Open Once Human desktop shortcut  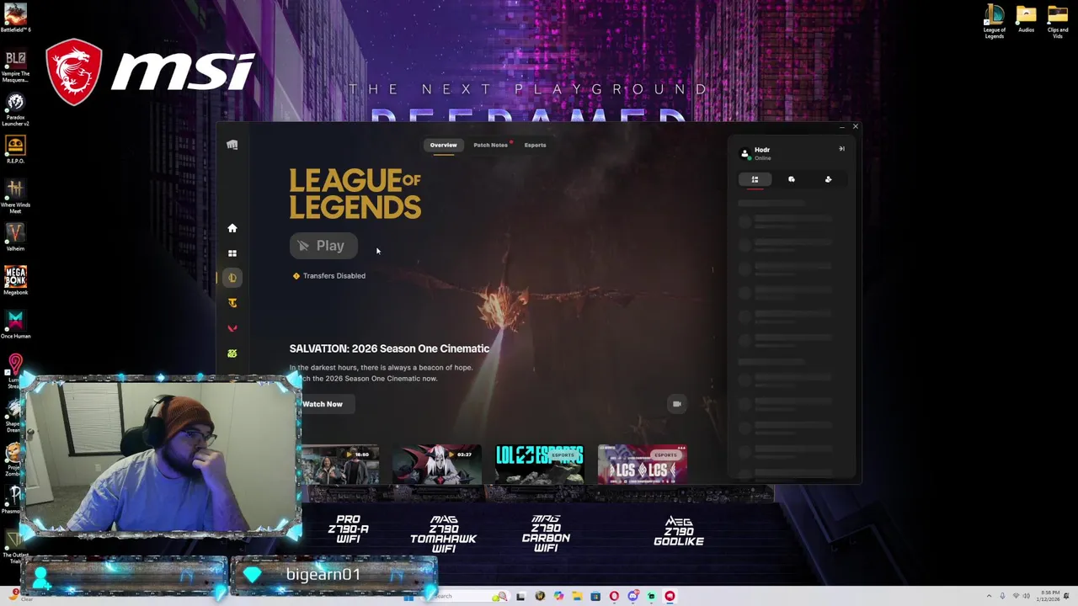tap(15, 325)
